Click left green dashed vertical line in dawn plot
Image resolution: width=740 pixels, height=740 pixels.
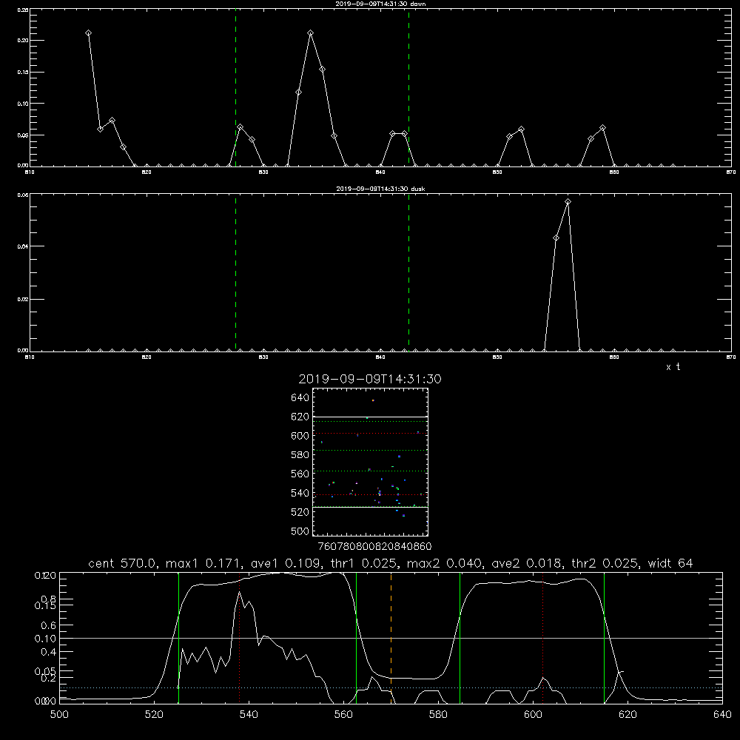(235, 87)
